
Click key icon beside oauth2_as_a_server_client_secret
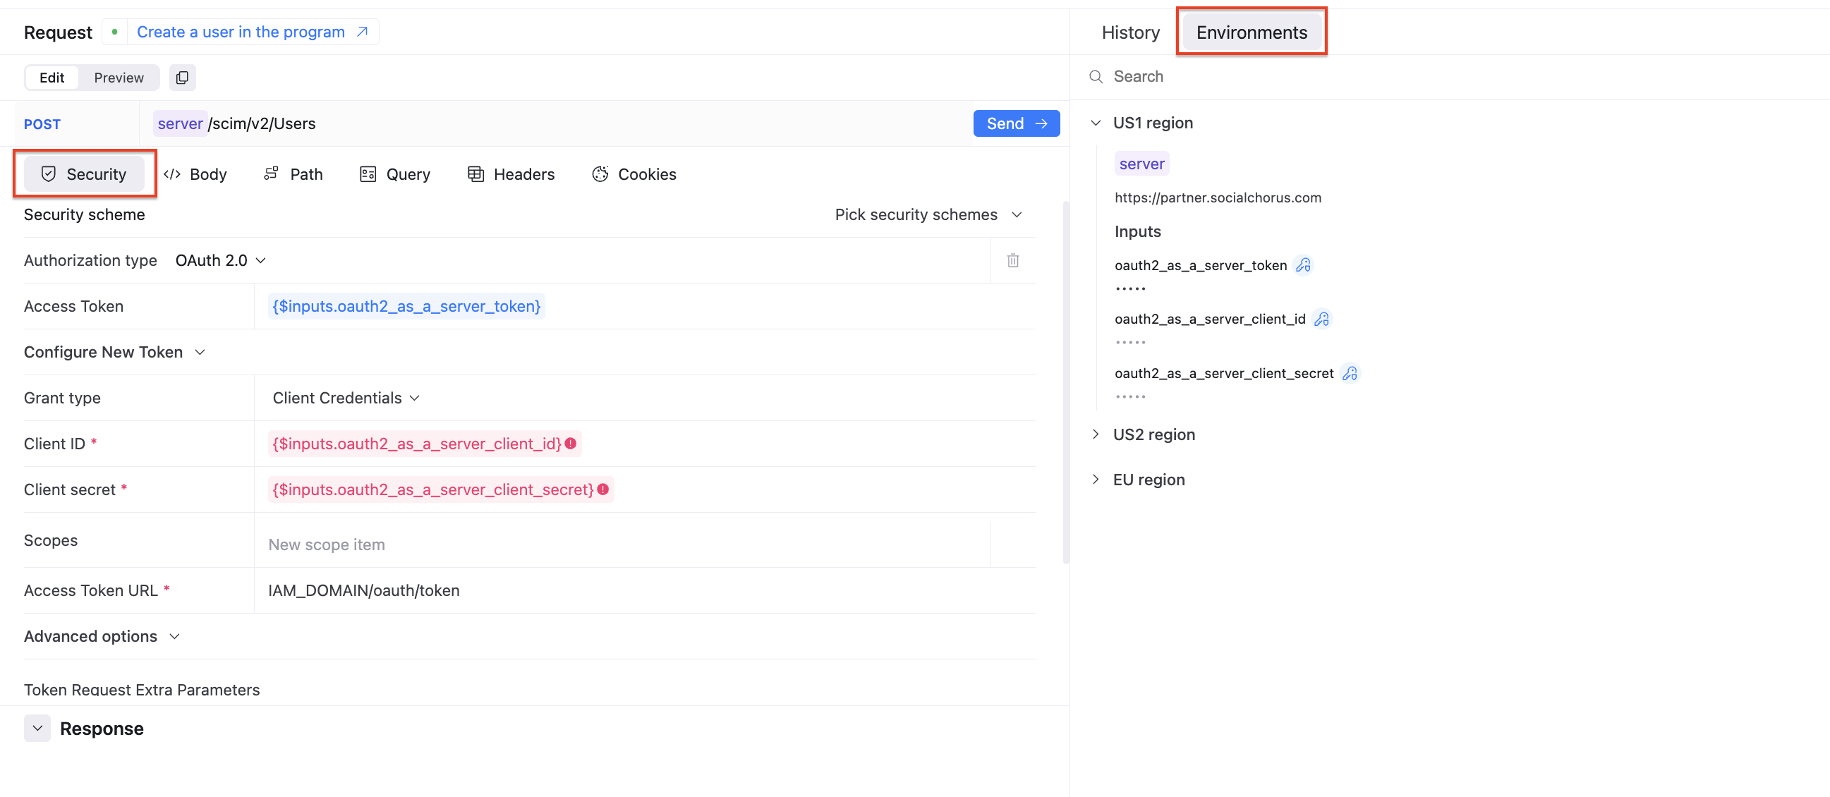coord(1350,373)
